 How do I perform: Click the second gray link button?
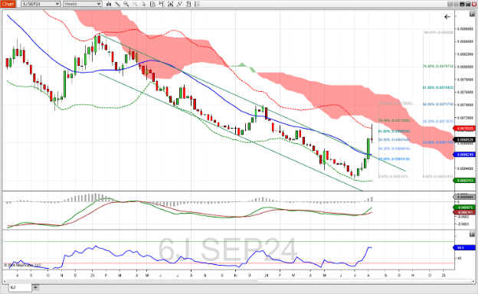456,4
